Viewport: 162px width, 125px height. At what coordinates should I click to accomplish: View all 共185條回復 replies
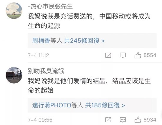pyautogui.click(x=103, y=105)
